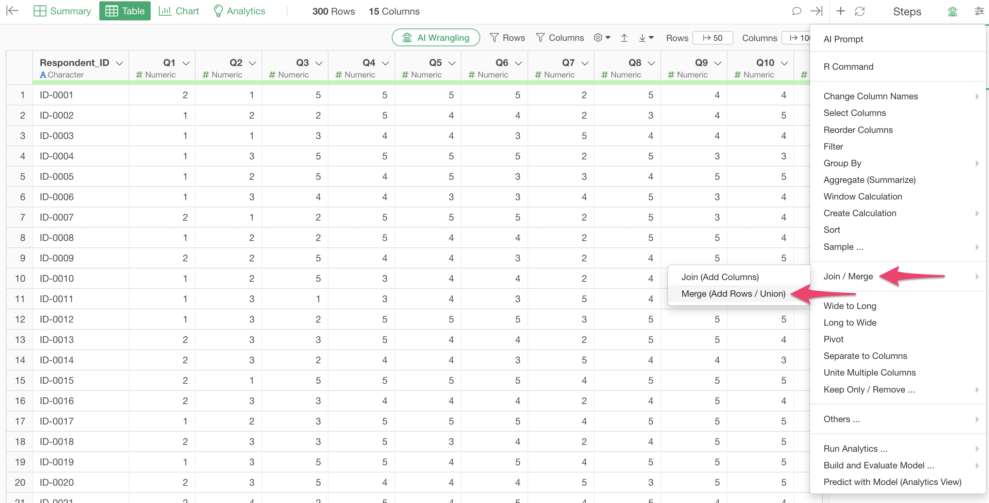Expand the Respondent_ID column dropdown
Image resolution: width=989 pixels, height=503 pixels.
point(119,63)
